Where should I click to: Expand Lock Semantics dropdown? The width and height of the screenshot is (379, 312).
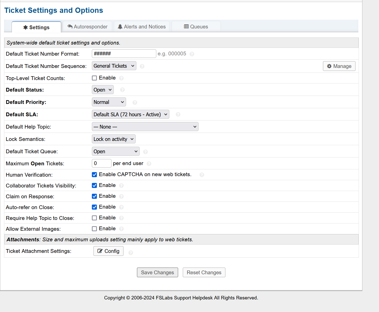coord(113,139)
